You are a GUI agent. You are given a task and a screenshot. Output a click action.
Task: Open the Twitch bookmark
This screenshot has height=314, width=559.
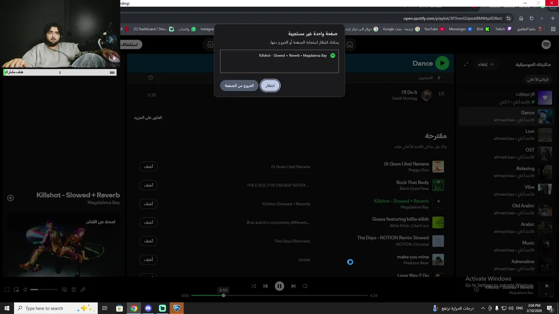[503, 29]
